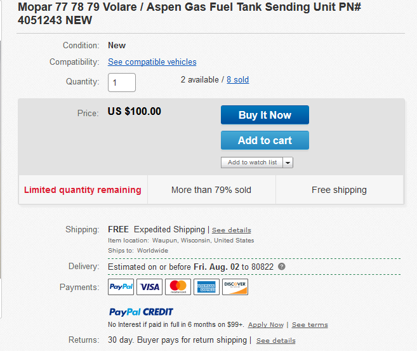Click the Buy It Now button
Screen dimensions: 417x351
tap(265, 115)
